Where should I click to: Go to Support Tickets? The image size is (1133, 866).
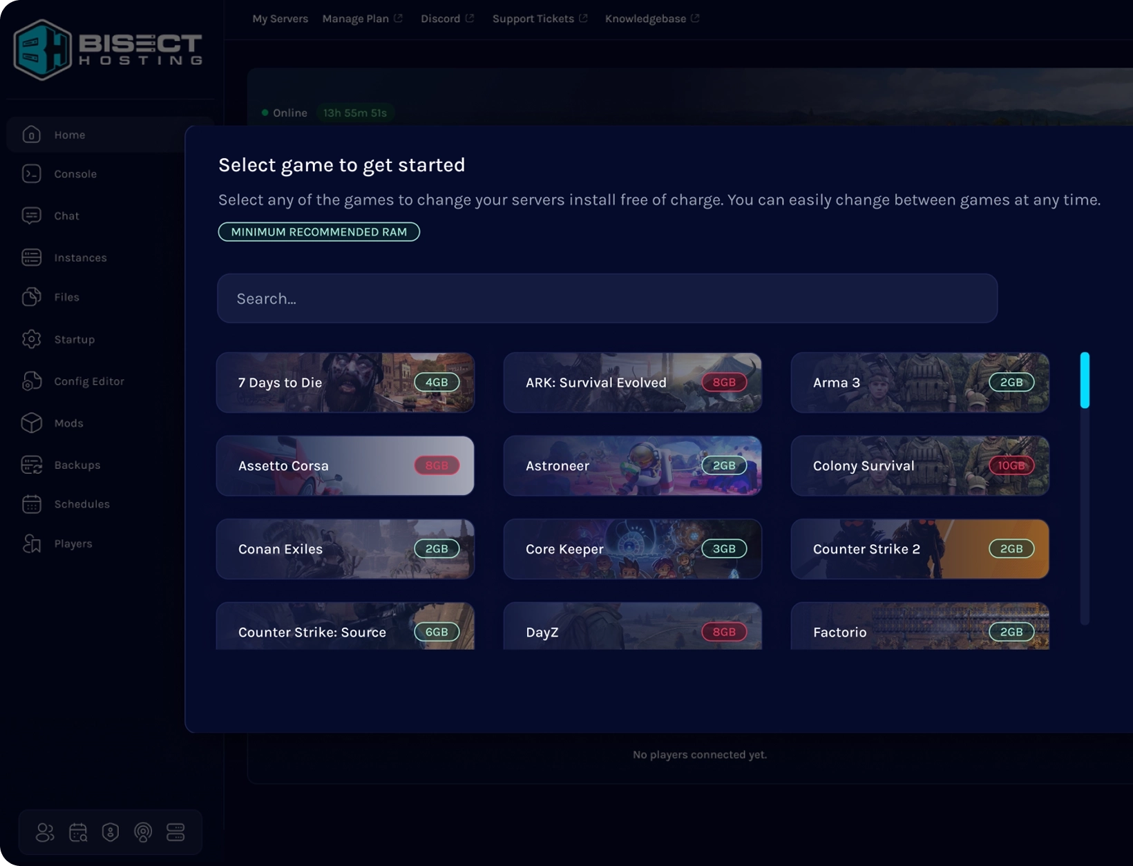[533, 19]
